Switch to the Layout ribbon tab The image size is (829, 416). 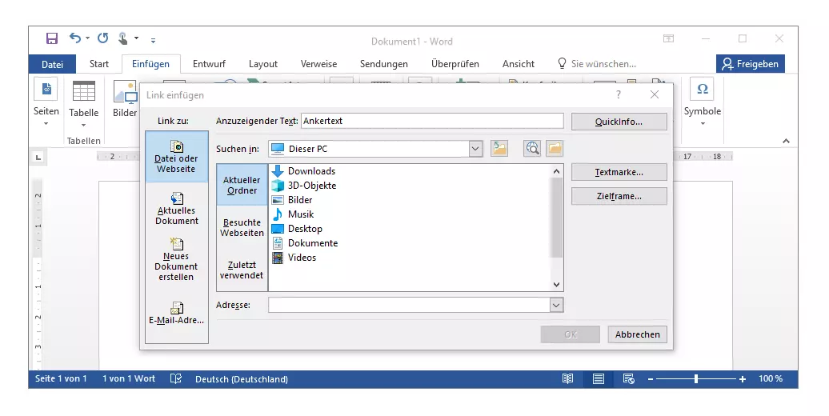tap(262, 64)
